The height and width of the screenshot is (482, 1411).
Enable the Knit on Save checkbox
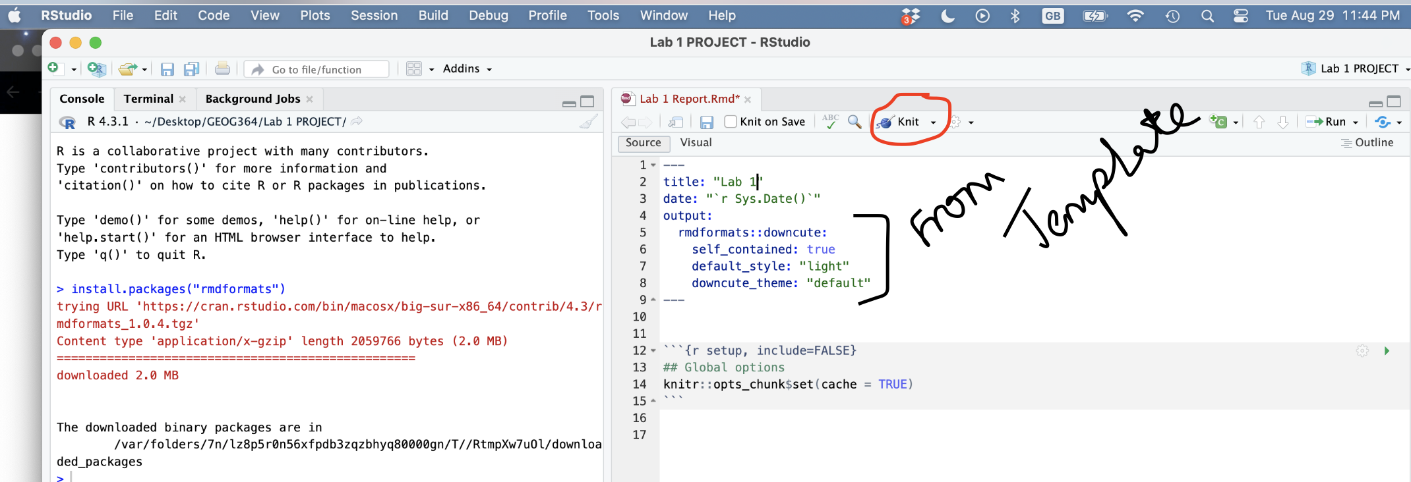coord(731,122)
